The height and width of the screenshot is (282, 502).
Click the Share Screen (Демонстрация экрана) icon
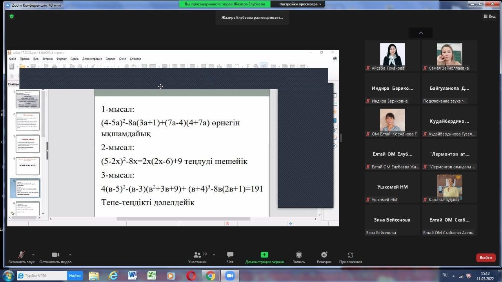coord(264,255)
